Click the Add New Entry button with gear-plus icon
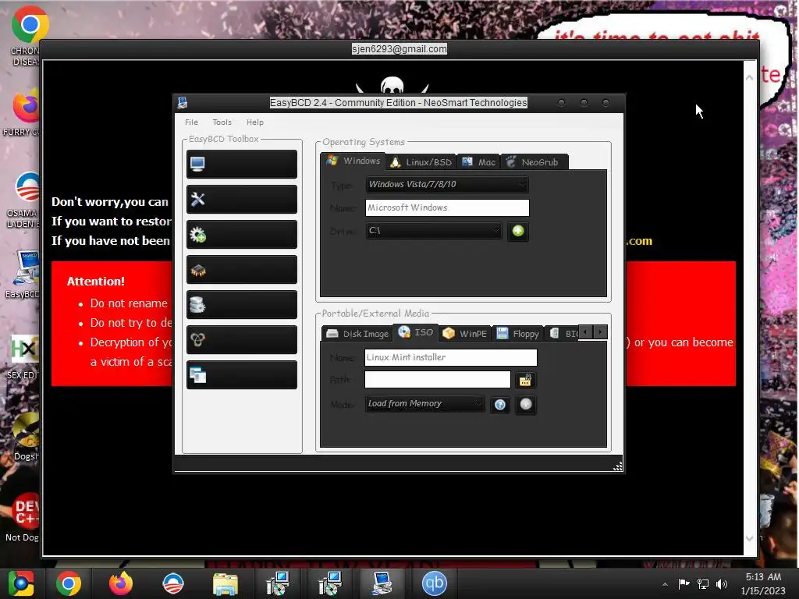 [x=242, y=234]
